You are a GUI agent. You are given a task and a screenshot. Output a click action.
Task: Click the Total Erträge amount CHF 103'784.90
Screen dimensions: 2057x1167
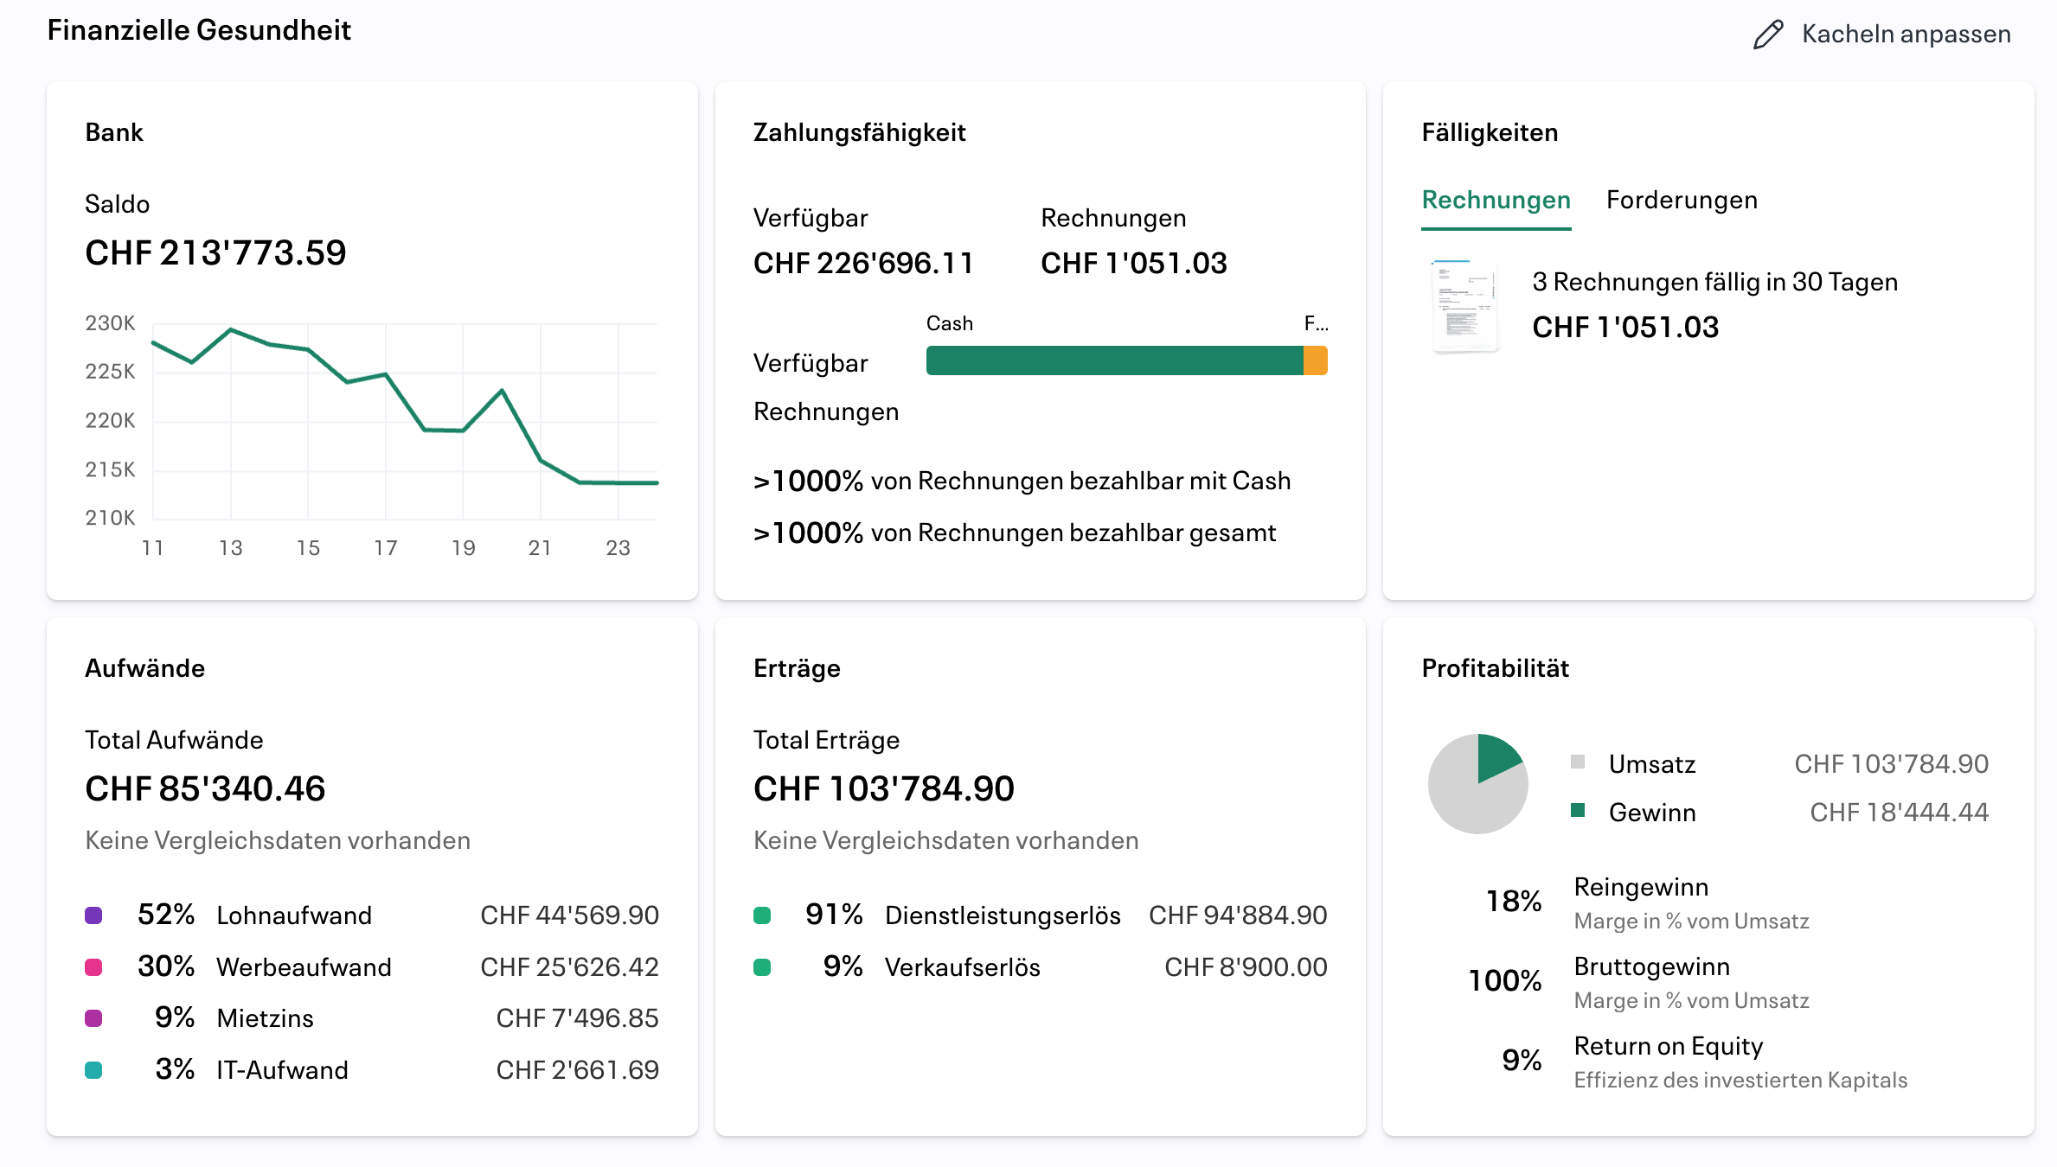point(883,788)
